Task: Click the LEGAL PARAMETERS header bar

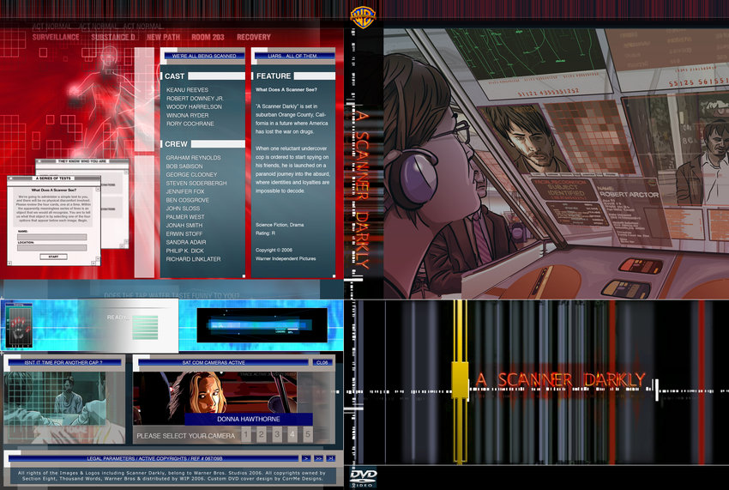Action: (154, 459)
